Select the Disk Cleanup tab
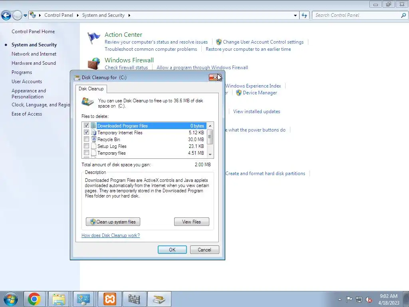 pos(91,89)
